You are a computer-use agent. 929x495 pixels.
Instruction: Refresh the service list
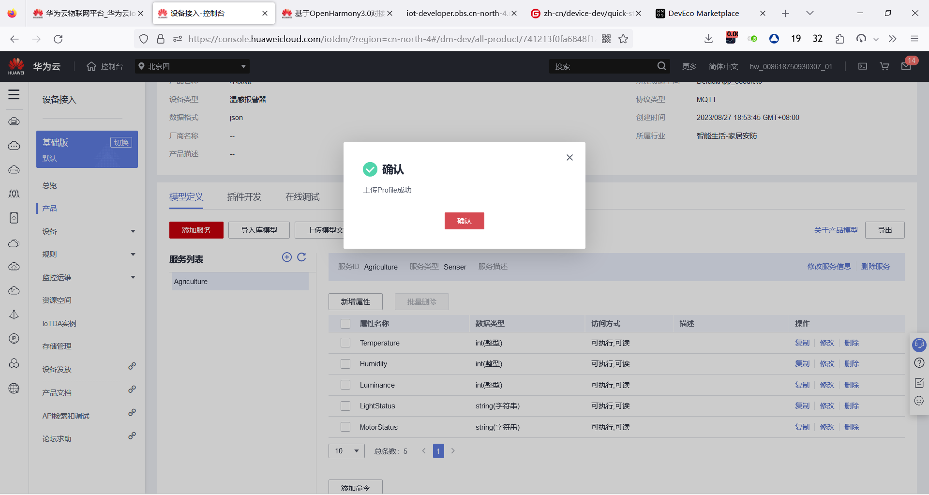301,257
